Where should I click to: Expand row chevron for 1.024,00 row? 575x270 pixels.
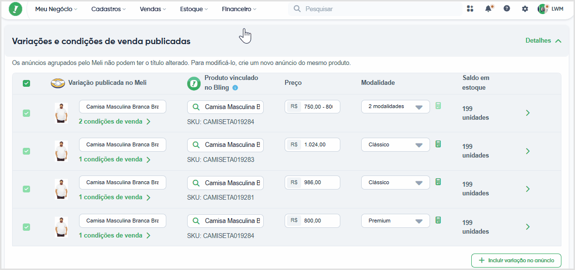tap(527, 151)
